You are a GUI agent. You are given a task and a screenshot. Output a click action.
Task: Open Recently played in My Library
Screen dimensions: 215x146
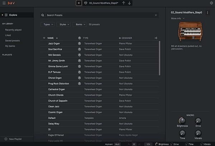click(13, 30)
